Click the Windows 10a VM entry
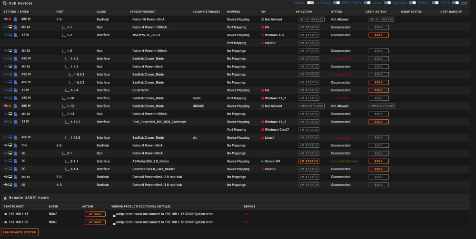 275,35
